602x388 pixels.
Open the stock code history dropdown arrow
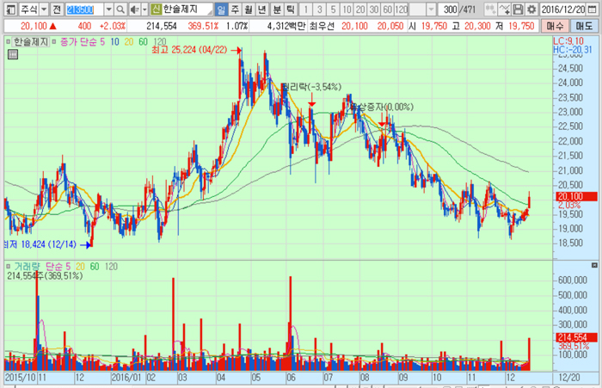coord(108,9)
